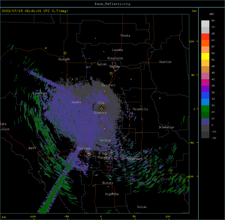Viewport: 225px width, 220px height.
Task: Click the dBZ legend heading
Action: pos(211,14)
